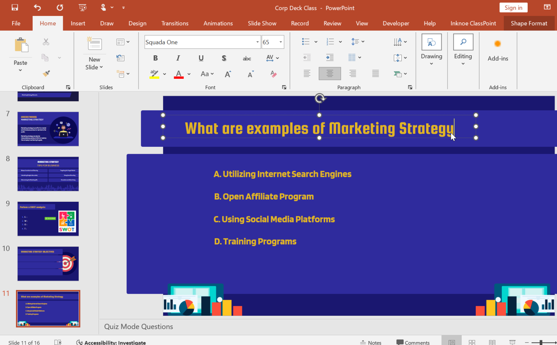Increase the indent level
This screenshot has width=557, height=345.
[x=329, y=57]
